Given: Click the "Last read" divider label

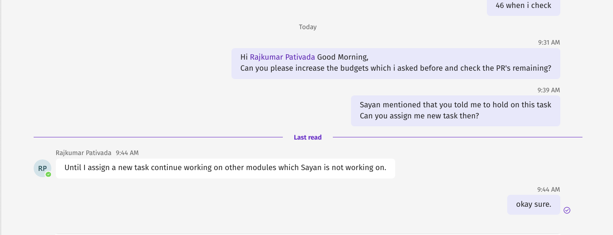Looking at the screenshot, I should click(308, 137).
